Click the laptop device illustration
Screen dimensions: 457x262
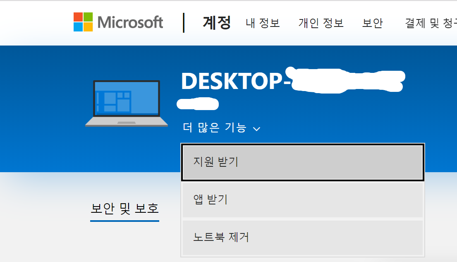coord(127,103)
